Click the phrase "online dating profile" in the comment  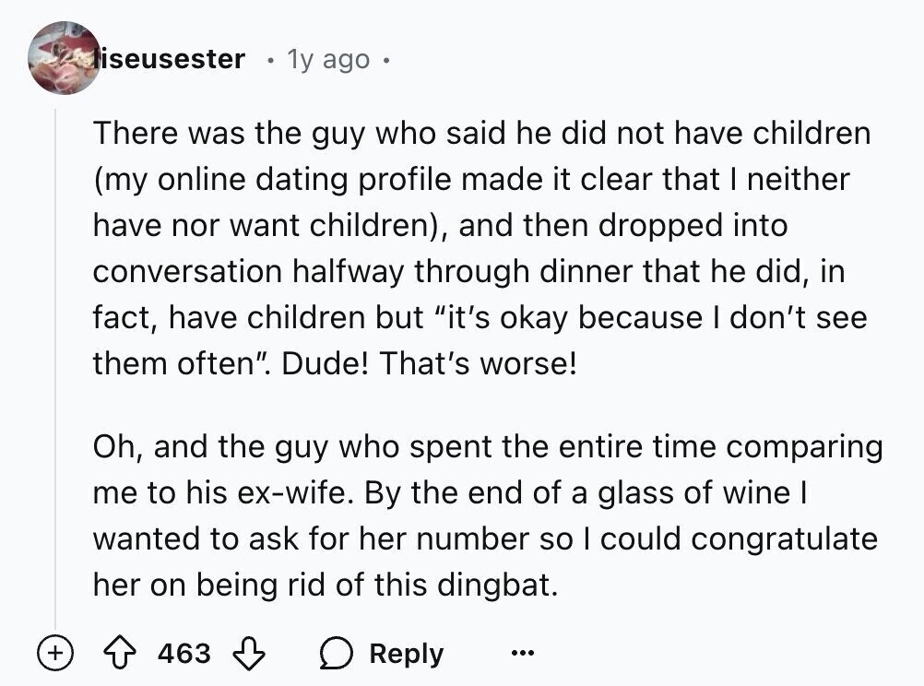[306, 180]
